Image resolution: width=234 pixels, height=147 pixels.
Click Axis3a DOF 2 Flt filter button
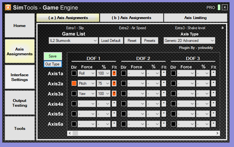164,93
